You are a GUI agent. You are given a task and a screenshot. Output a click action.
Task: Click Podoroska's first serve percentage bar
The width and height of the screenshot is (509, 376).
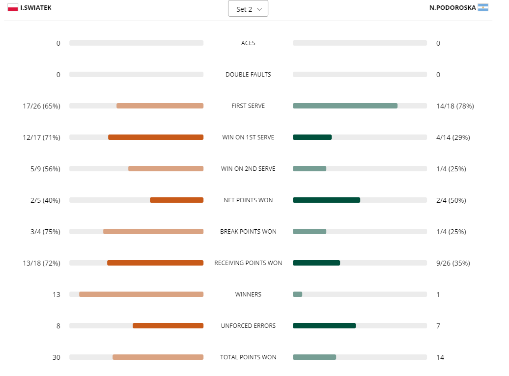[345, 106]
